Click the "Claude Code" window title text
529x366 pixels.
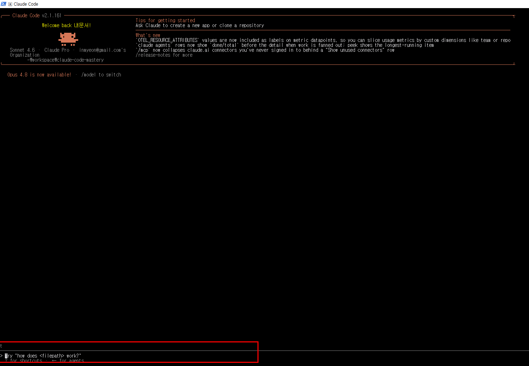tap(26, 4)
